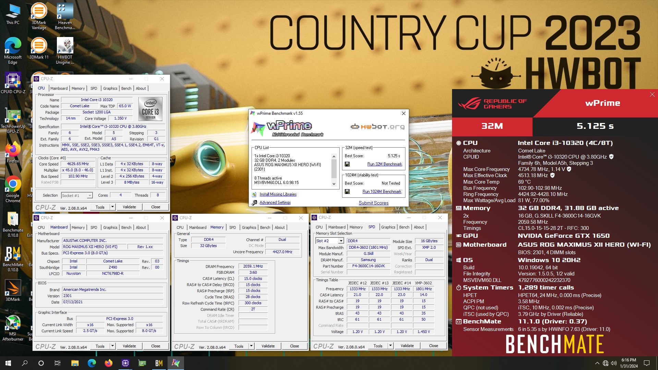Open the Microsoft Edge desktop shortcut

pyautogui.click(x=13, y=51)
